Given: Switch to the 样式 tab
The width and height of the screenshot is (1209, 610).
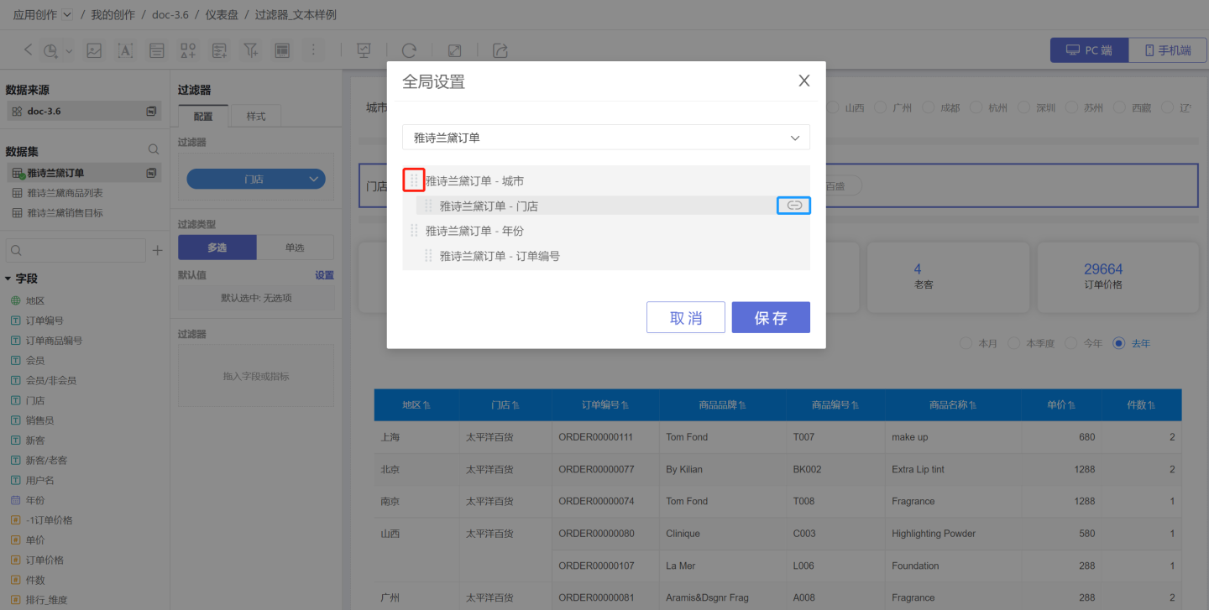Looking at the screenshot, I should [x=256, y=116].
